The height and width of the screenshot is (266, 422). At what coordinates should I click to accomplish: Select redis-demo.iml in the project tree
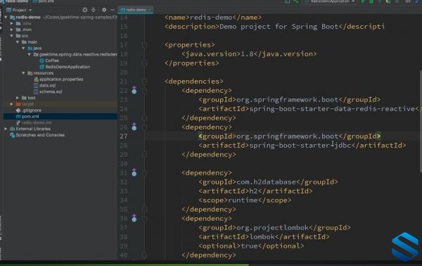pos(37,122)
